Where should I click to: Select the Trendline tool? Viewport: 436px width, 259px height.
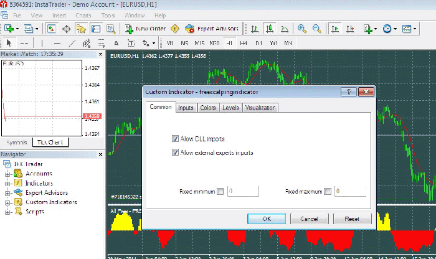pos(72,43)
